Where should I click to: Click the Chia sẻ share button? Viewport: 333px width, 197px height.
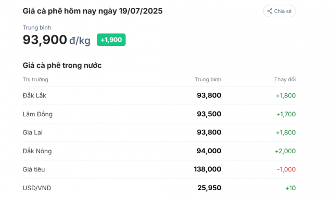tap(279, 11)
